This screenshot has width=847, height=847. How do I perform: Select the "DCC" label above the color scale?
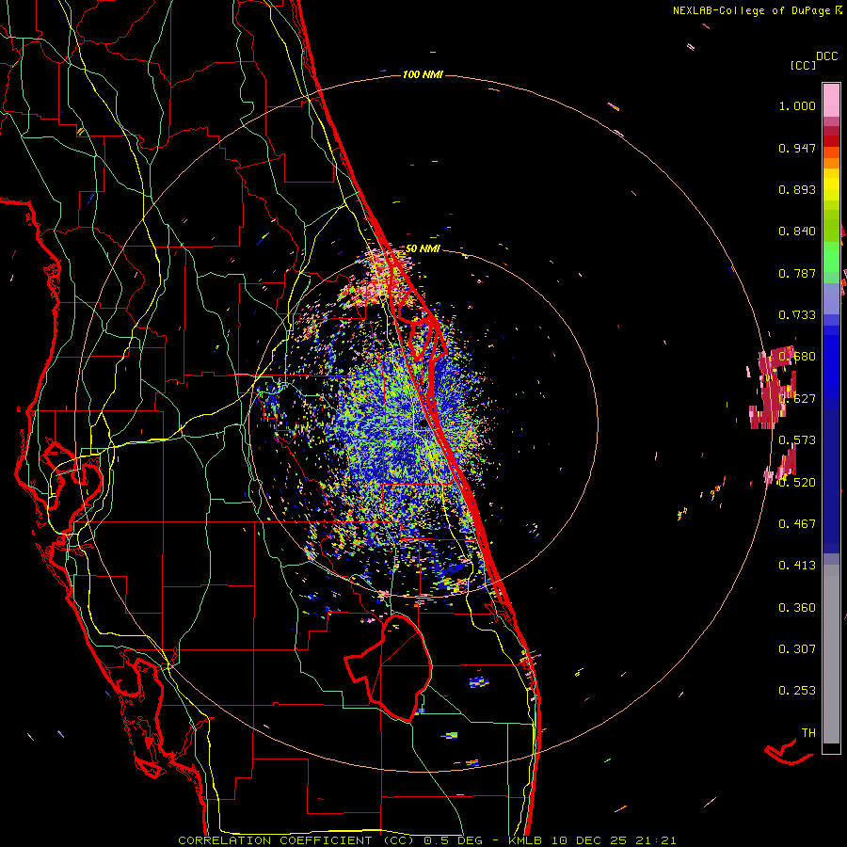(827, 56)
